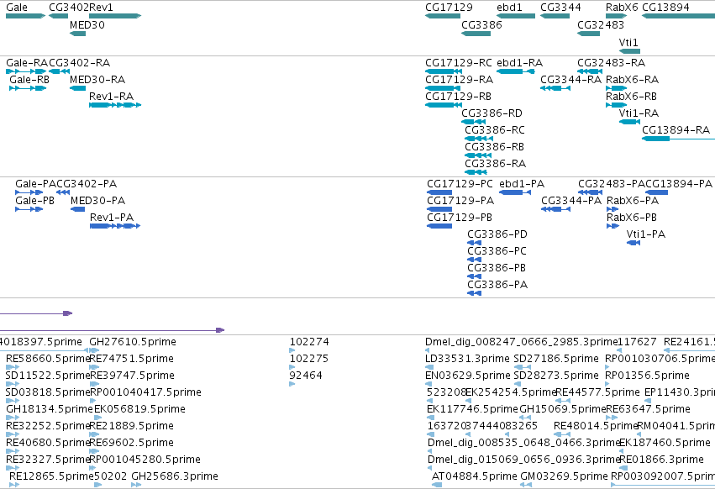Image resolution: width=715 pixels, height=489 pixels.
Task: Click transcript CG17129-RB
Action: (444, 105)
